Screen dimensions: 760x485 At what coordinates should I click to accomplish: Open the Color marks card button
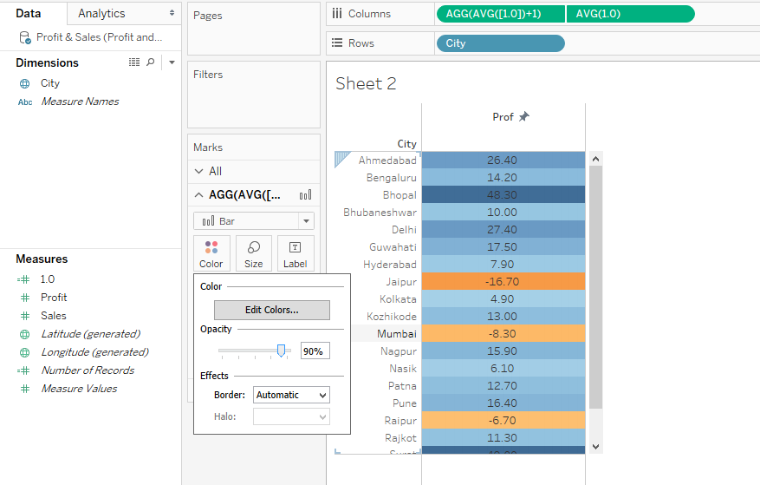coord(211,253)
